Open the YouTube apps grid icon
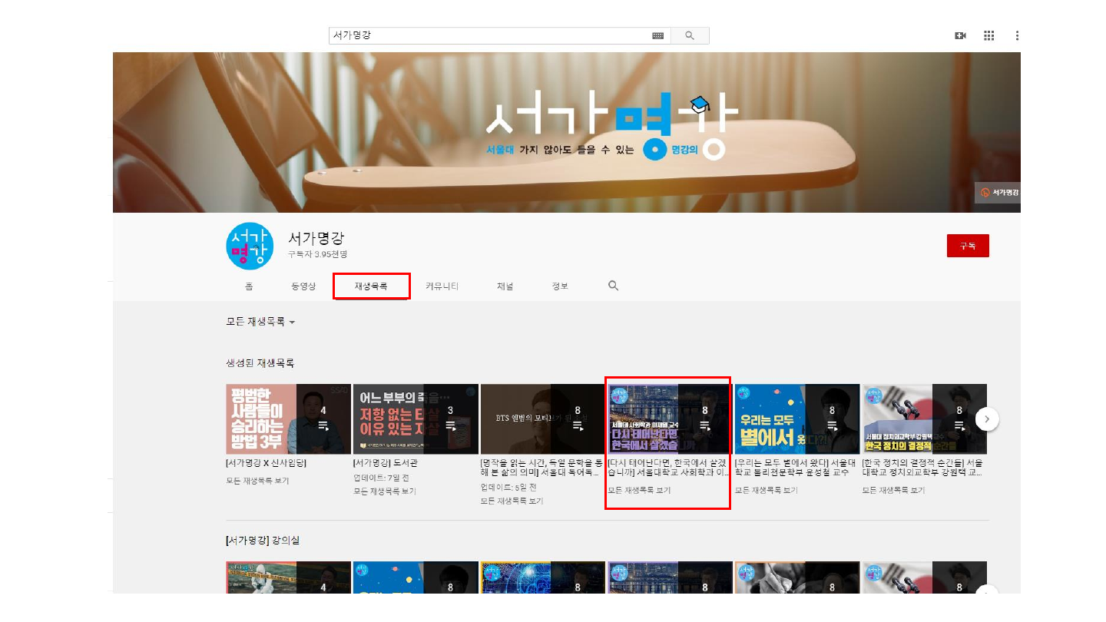 (989, 35)
